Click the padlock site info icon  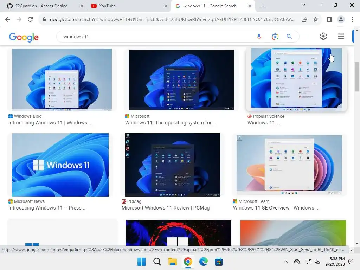44,19
